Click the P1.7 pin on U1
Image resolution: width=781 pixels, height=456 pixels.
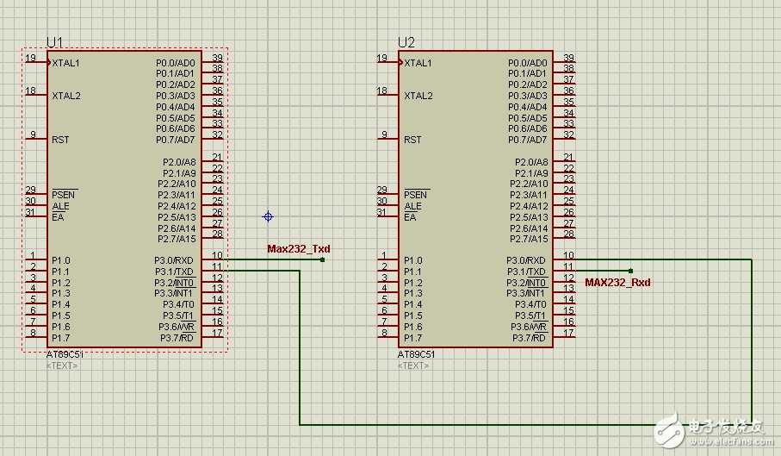coord(61,338)
